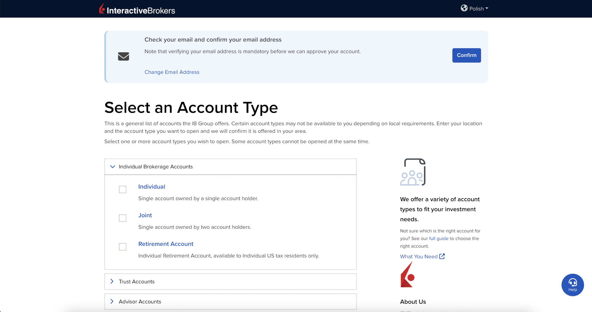Click the globe language icon
This screenshot has width=592, height=312.
[x=464, y=8]
